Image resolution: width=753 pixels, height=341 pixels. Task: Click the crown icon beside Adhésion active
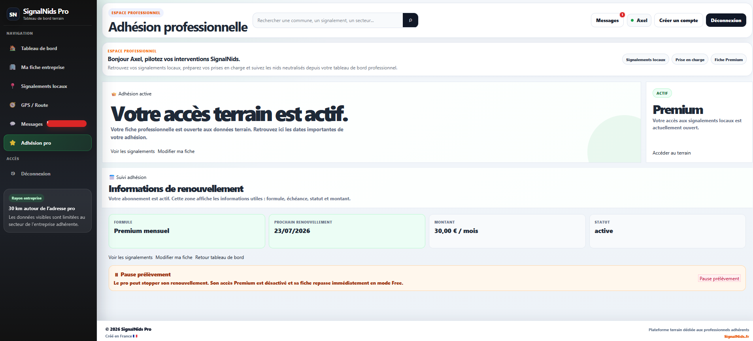click(114, 94)
